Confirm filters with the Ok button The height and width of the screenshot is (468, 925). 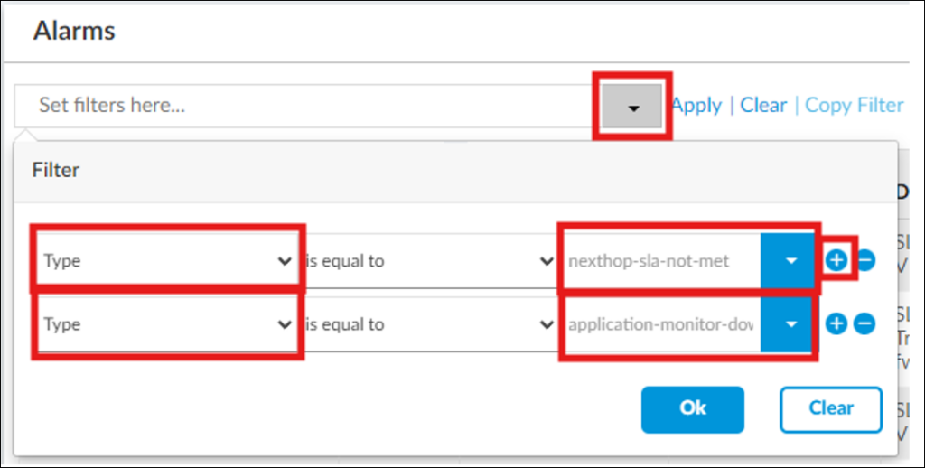pos(693,409)
